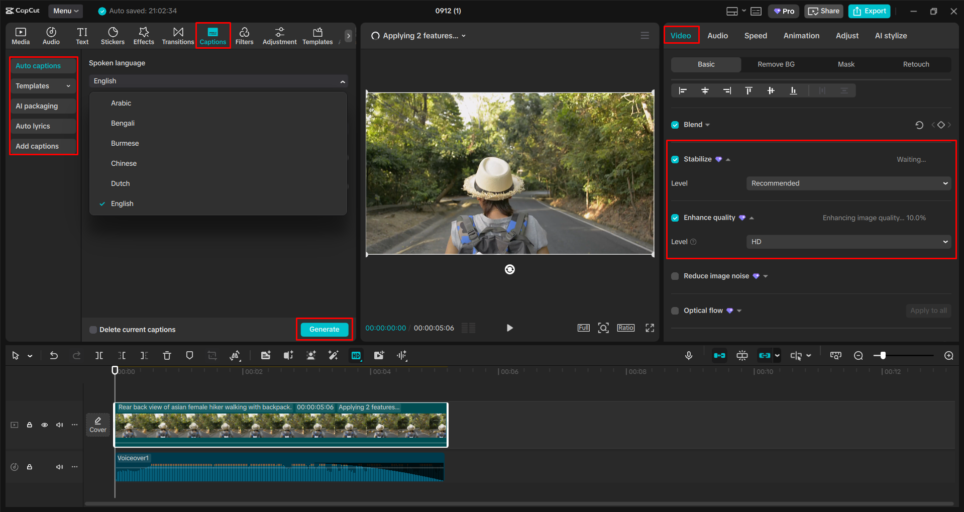Open fullscreen preview mode
964x512 pixels.
click(x=650, y=328)
